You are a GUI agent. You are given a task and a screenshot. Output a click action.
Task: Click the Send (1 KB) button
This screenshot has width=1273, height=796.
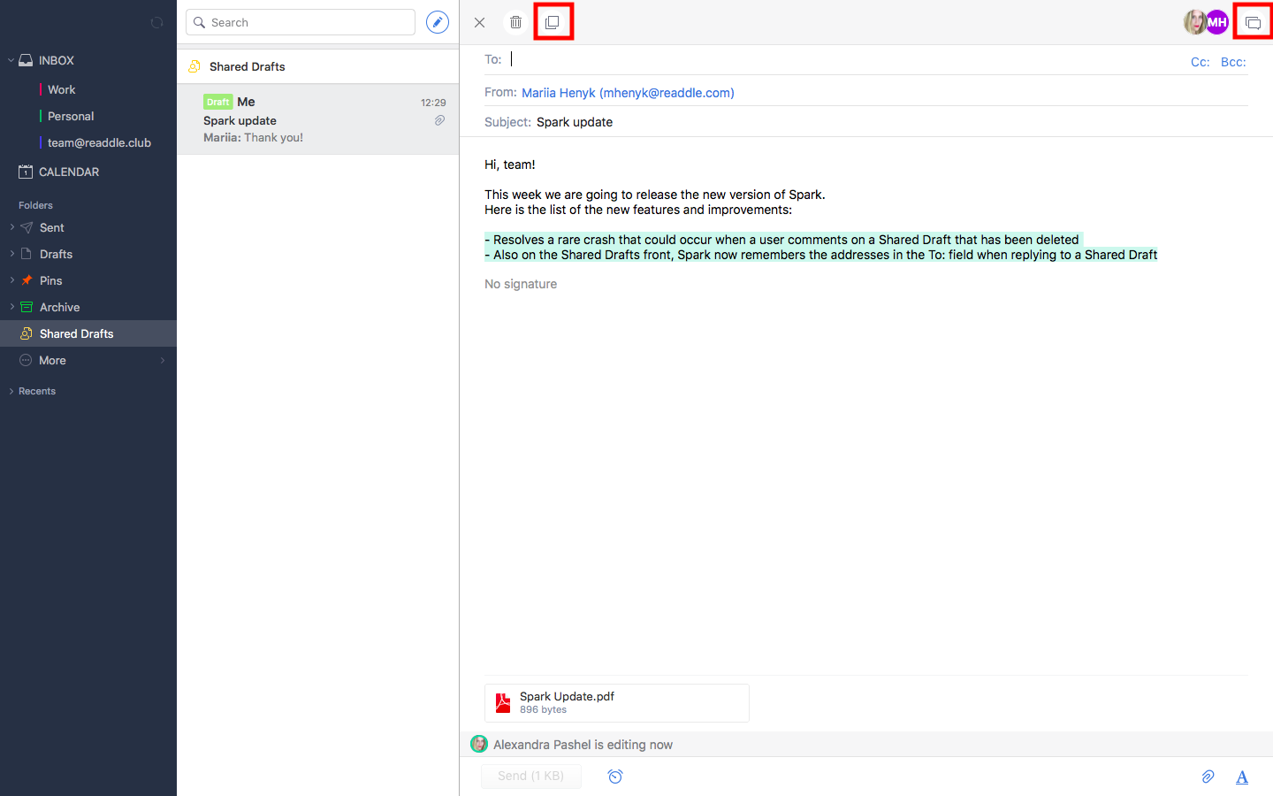tap(531, 776)
